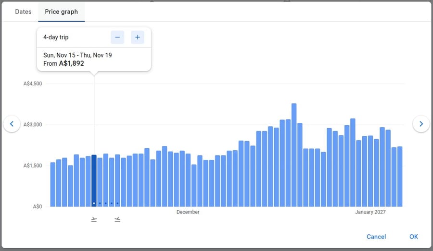Screen dimensions: 433x251
Task: Click the "Sun, Nov 15 - Thu, Nov 19" text
Action: [x=77, y=55]
